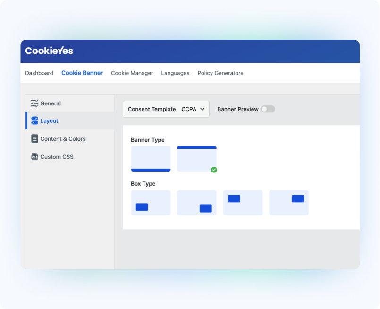Select the top banner type option

click(x=196, y=159)
